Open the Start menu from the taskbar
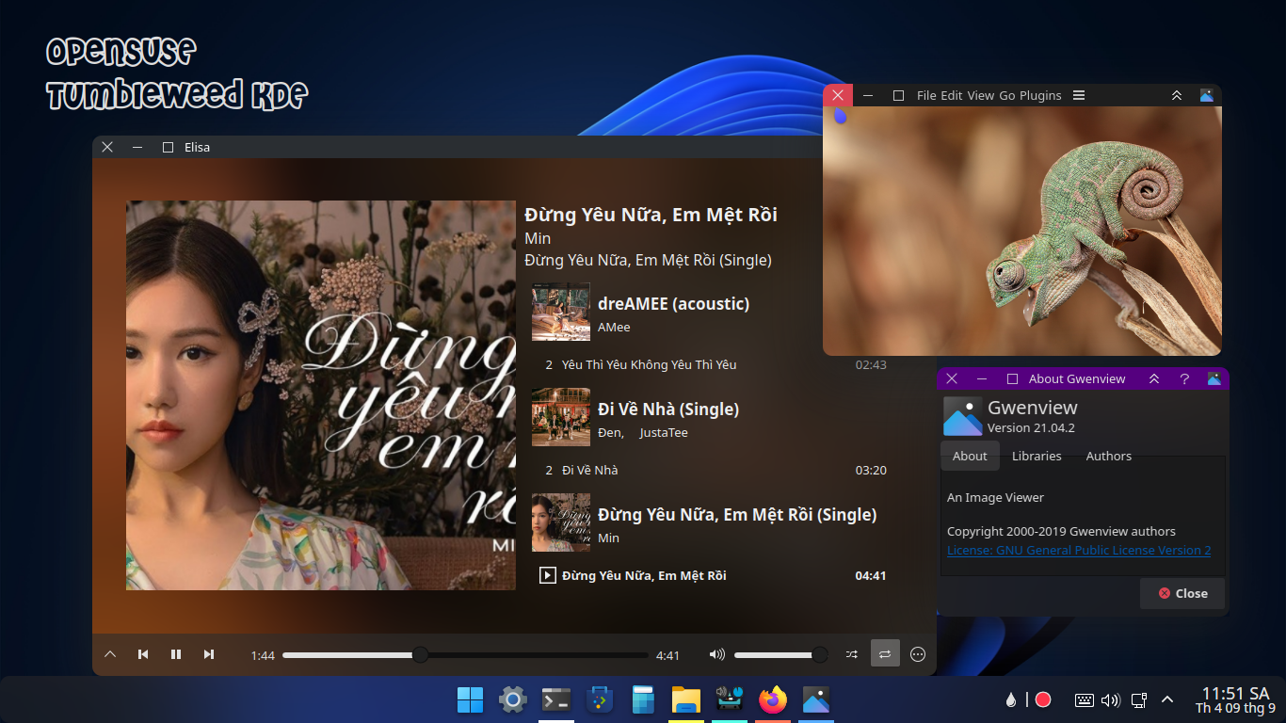 [x=470, y=699]
